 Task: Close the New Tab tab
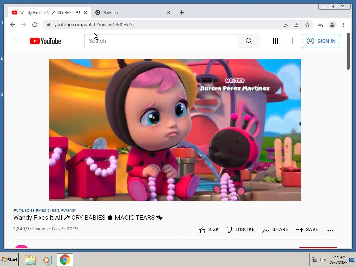pos(169,13)
